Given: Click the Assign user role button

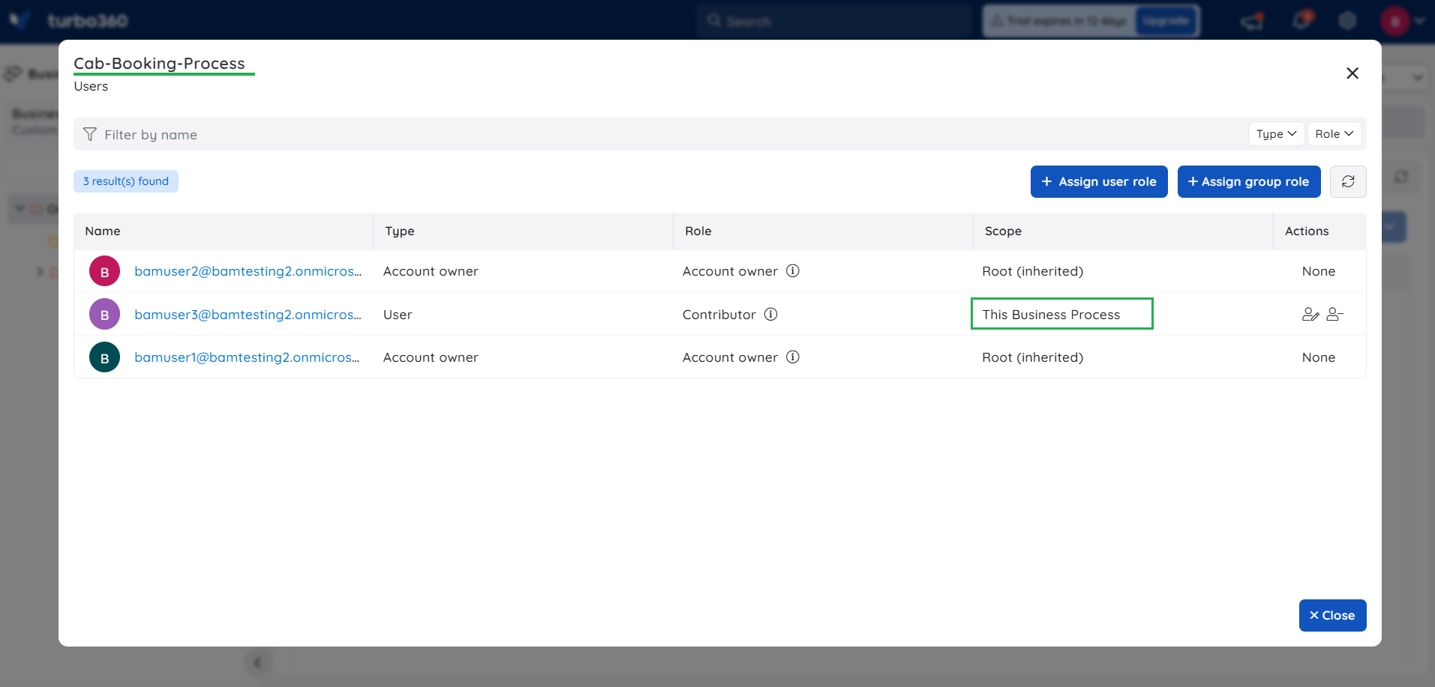Looking at the screenshot, I should (x=1099, y=182).
